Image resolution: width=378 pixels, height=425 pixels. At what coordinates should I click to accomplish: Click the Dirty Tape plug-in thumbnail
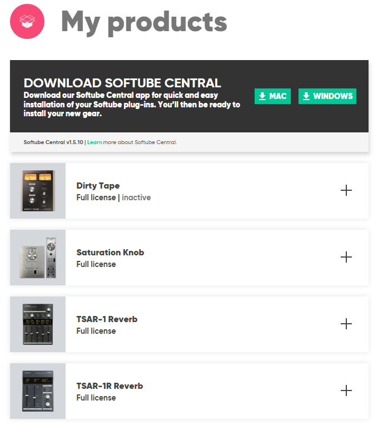pyautogui.click(x=38, y=191)
